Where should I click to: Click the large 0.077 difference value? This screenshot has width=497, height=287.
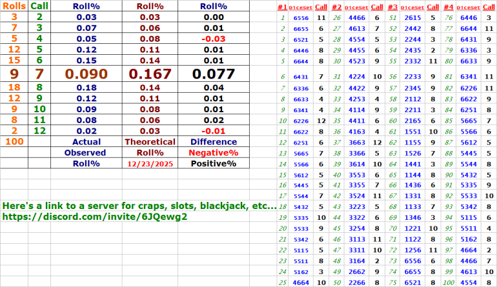tap(213, 74)
